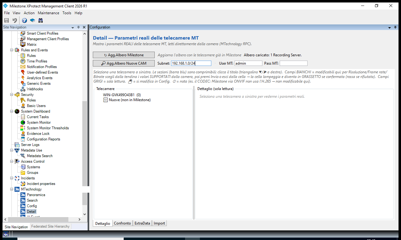Screen dimensions: 401x240
Task: Open the Tools menu
Action: click(67, 13)
